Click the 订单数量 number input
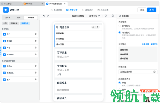The height and width of the screenshot is (104, 160). point(78,57)
